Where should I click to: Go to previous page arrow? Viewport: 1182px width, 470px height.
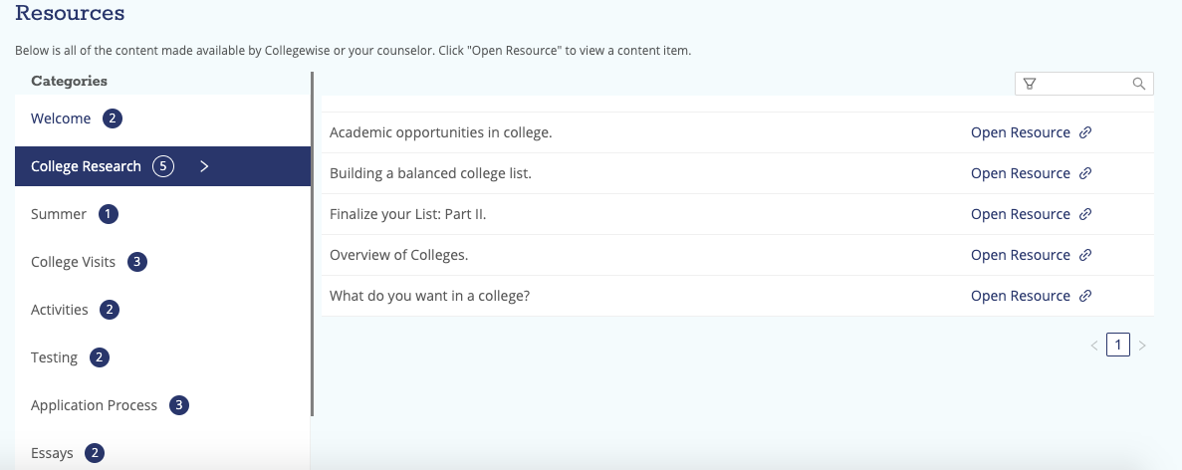click(x=1094, y=346)
